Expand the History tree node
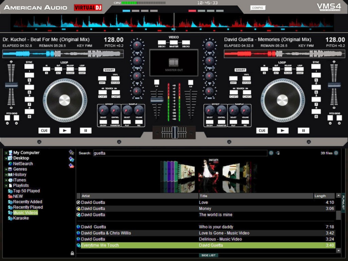This screenshot has width=348, height=261. 6,175
